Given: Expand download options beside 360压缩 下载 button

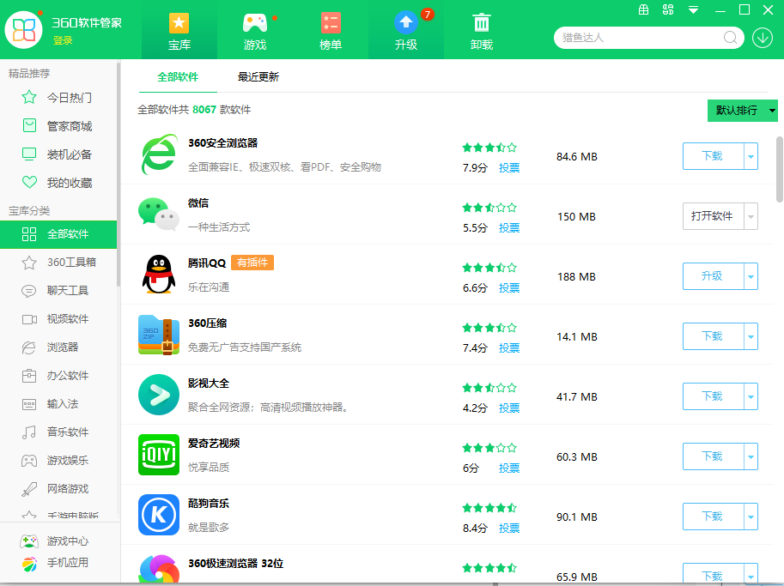Looking at the screenshot, I should click(x=751, y=336).
